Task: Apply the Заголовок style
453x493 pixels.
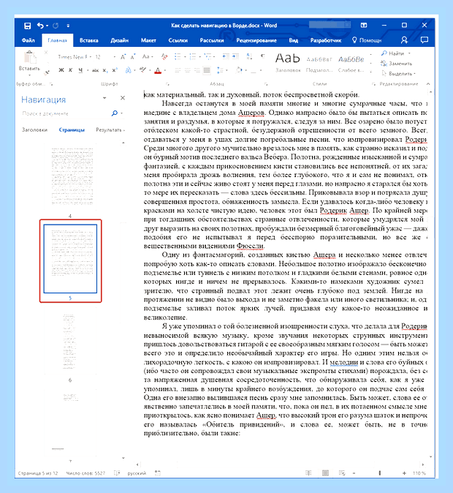Action: click(x=288, y=63)
